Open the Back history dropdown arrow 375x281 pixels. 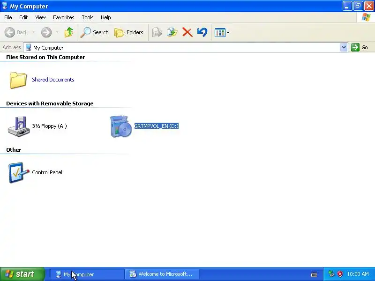pos(33,32)
